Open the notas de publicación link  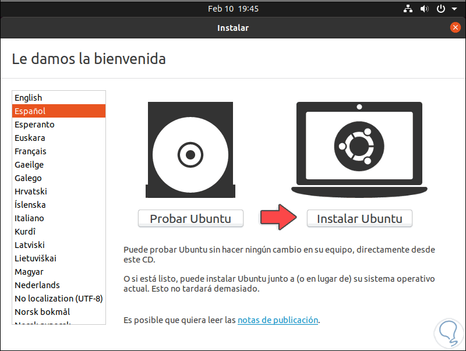tap(278, 320)
